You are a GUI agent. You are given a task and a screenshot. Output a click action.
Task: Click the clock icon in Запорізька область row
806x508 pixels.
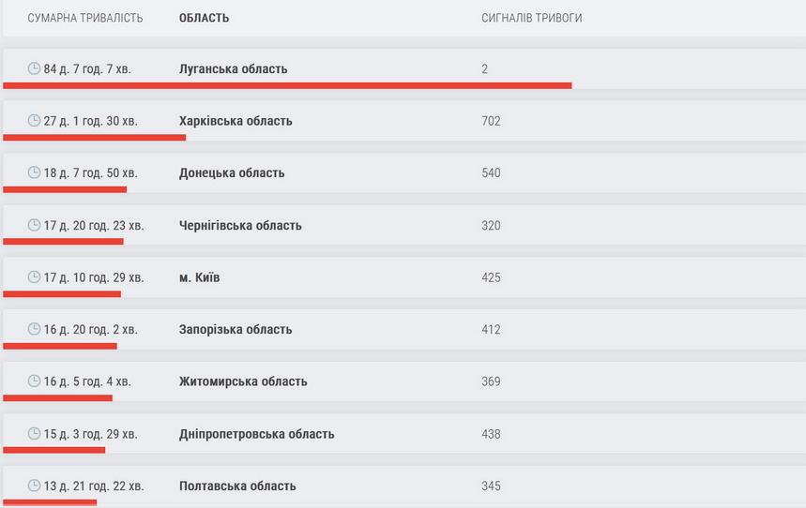pyautogui.click(x=35, y=329)
